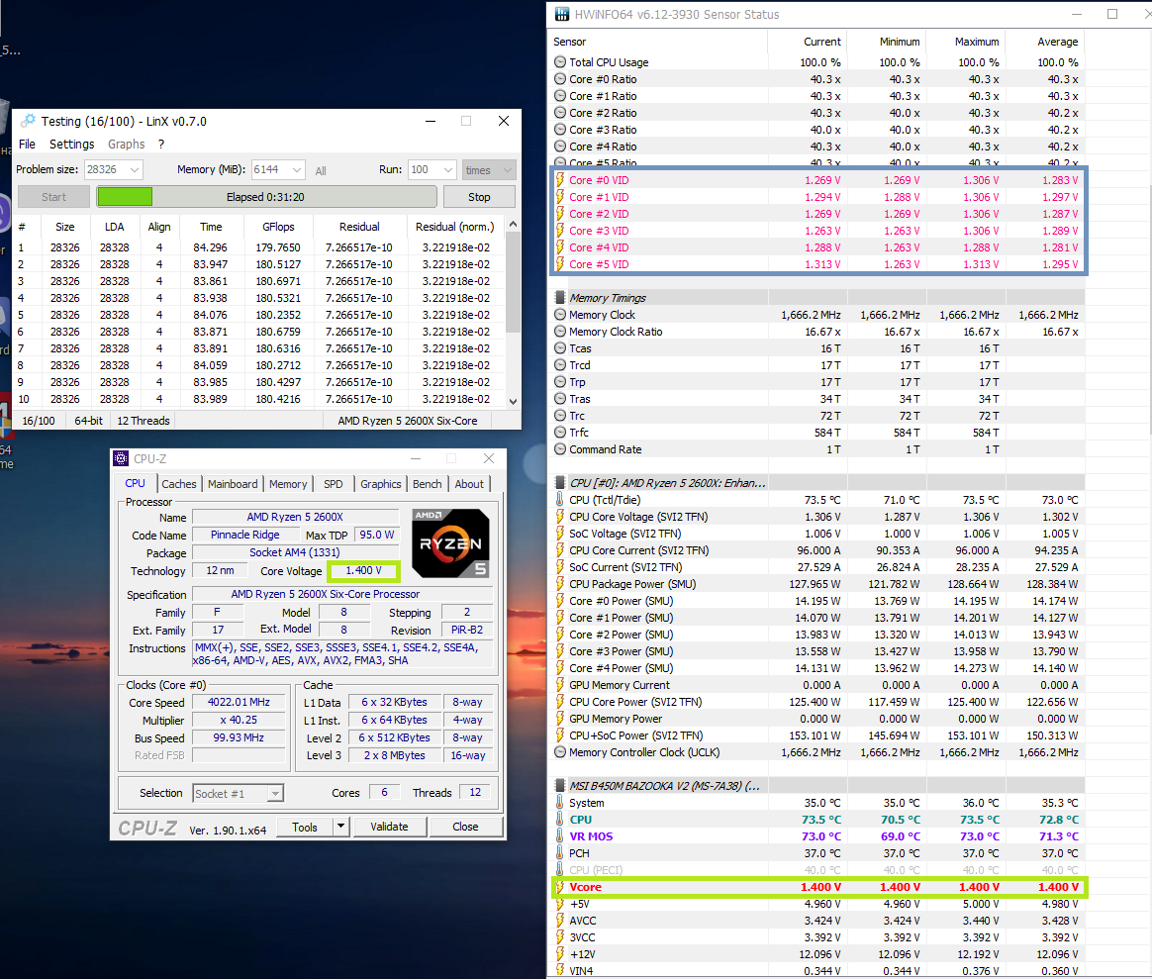This screenshot has width=1152, height=979.
Task: Click the Tools button in CPU-Z
Action: (304, 827)
